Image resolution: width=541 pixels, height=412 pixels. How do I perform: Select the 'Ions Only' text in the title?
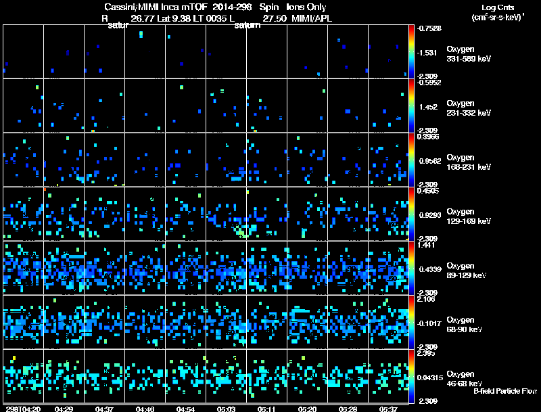click(306, 7)
